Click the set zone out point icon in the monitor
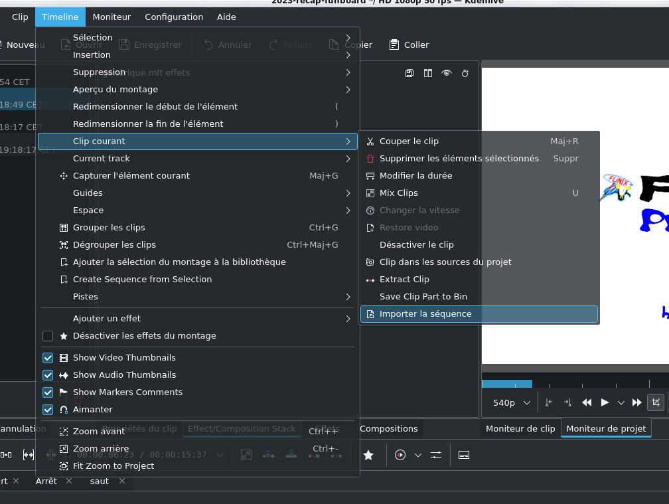 (567, 402)
